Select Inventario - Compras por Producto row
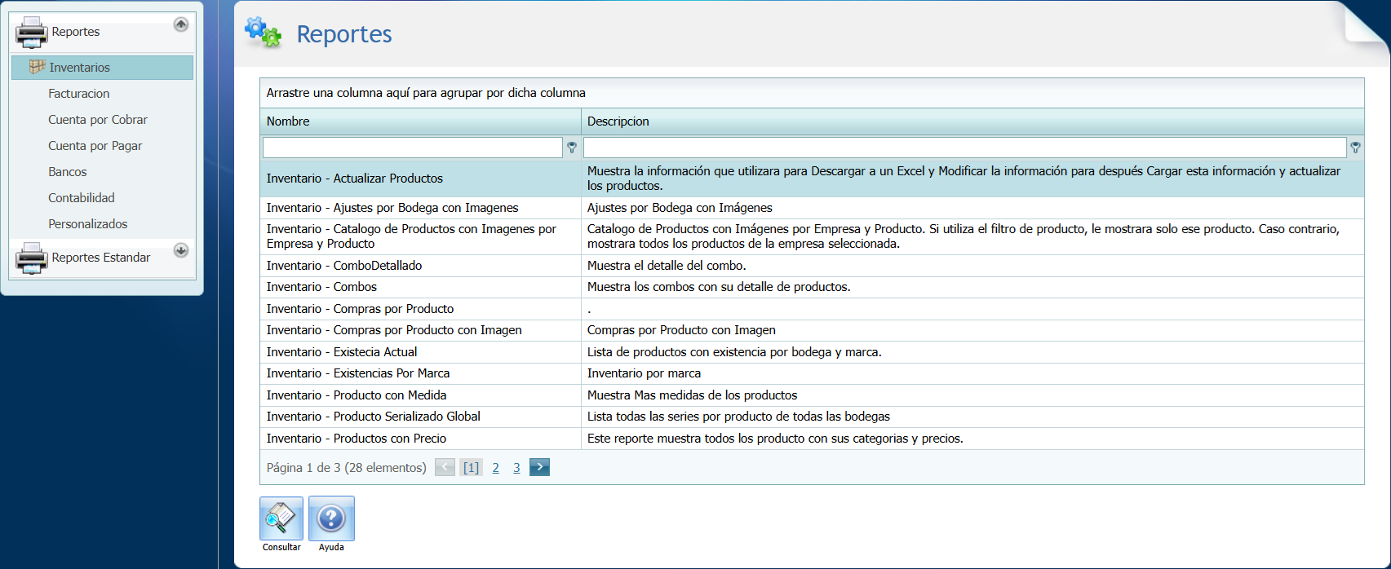 point(812,309)
